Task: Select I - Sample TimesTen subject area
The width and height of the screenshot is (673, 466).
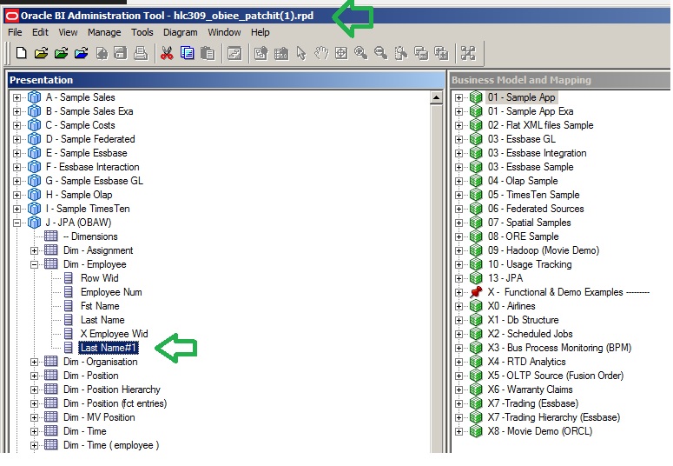Action: [88, 209]
